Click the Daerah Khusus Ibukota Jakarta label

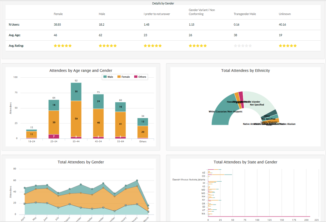(x=189, y=179)
